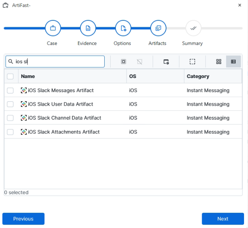
Task: Click Slack icon of Messages Artifact
Action: pos(24,90)
